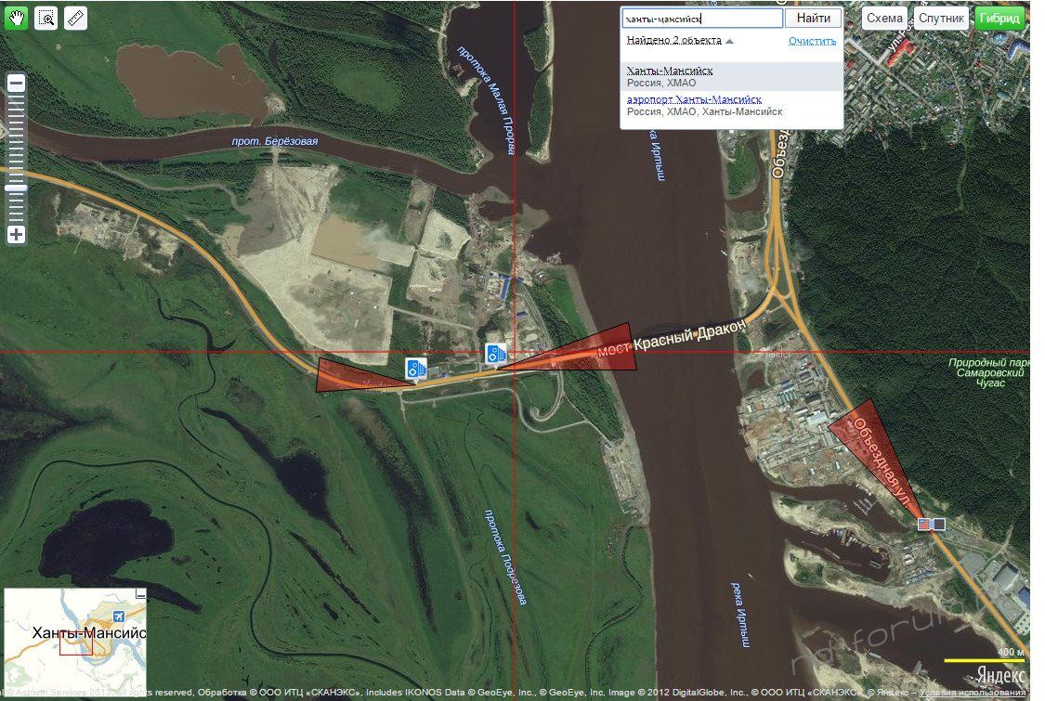Click the прот. Берёзовая label
The height and width of the screenshot is (701, 1045).
tap(275, 141)
